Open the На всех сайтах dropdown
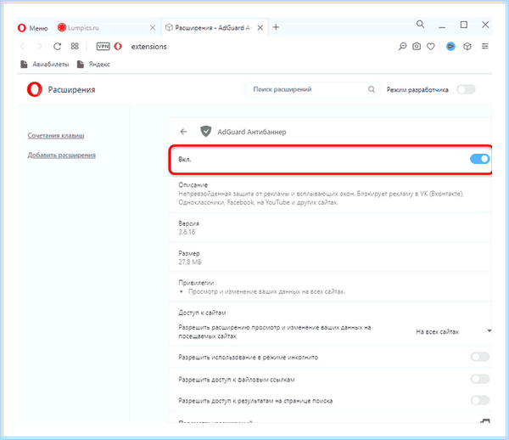Viewport: 509px width, 440px height. [454, 331]
